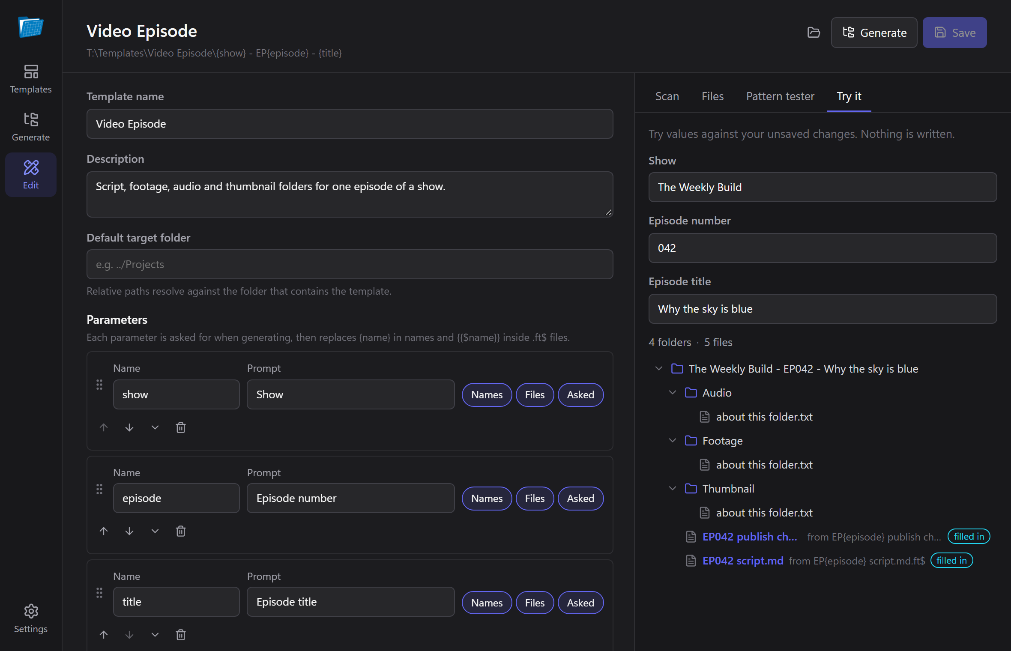Delete the title parameter
This screenshot has width=1011, height=651.
click(181, 635)
